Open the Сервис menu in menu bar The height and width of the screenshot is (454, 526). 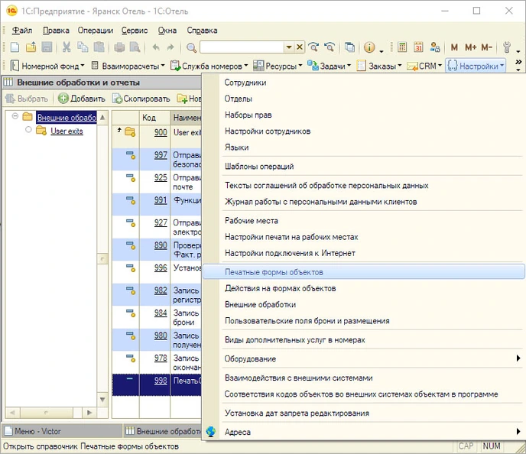tap(135, 31)
